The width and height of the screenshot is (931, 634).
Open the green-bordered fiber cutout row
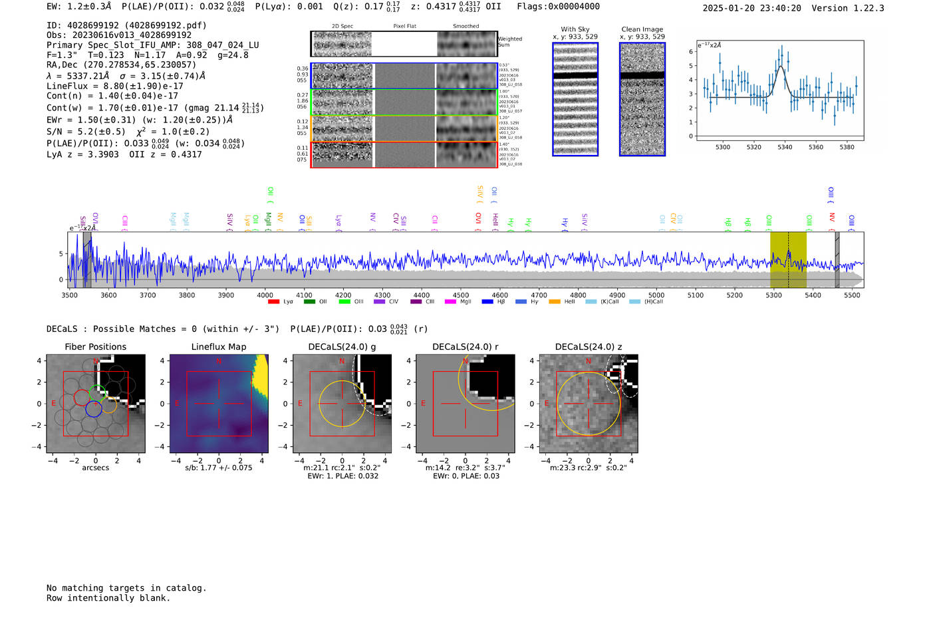[404, 102]
